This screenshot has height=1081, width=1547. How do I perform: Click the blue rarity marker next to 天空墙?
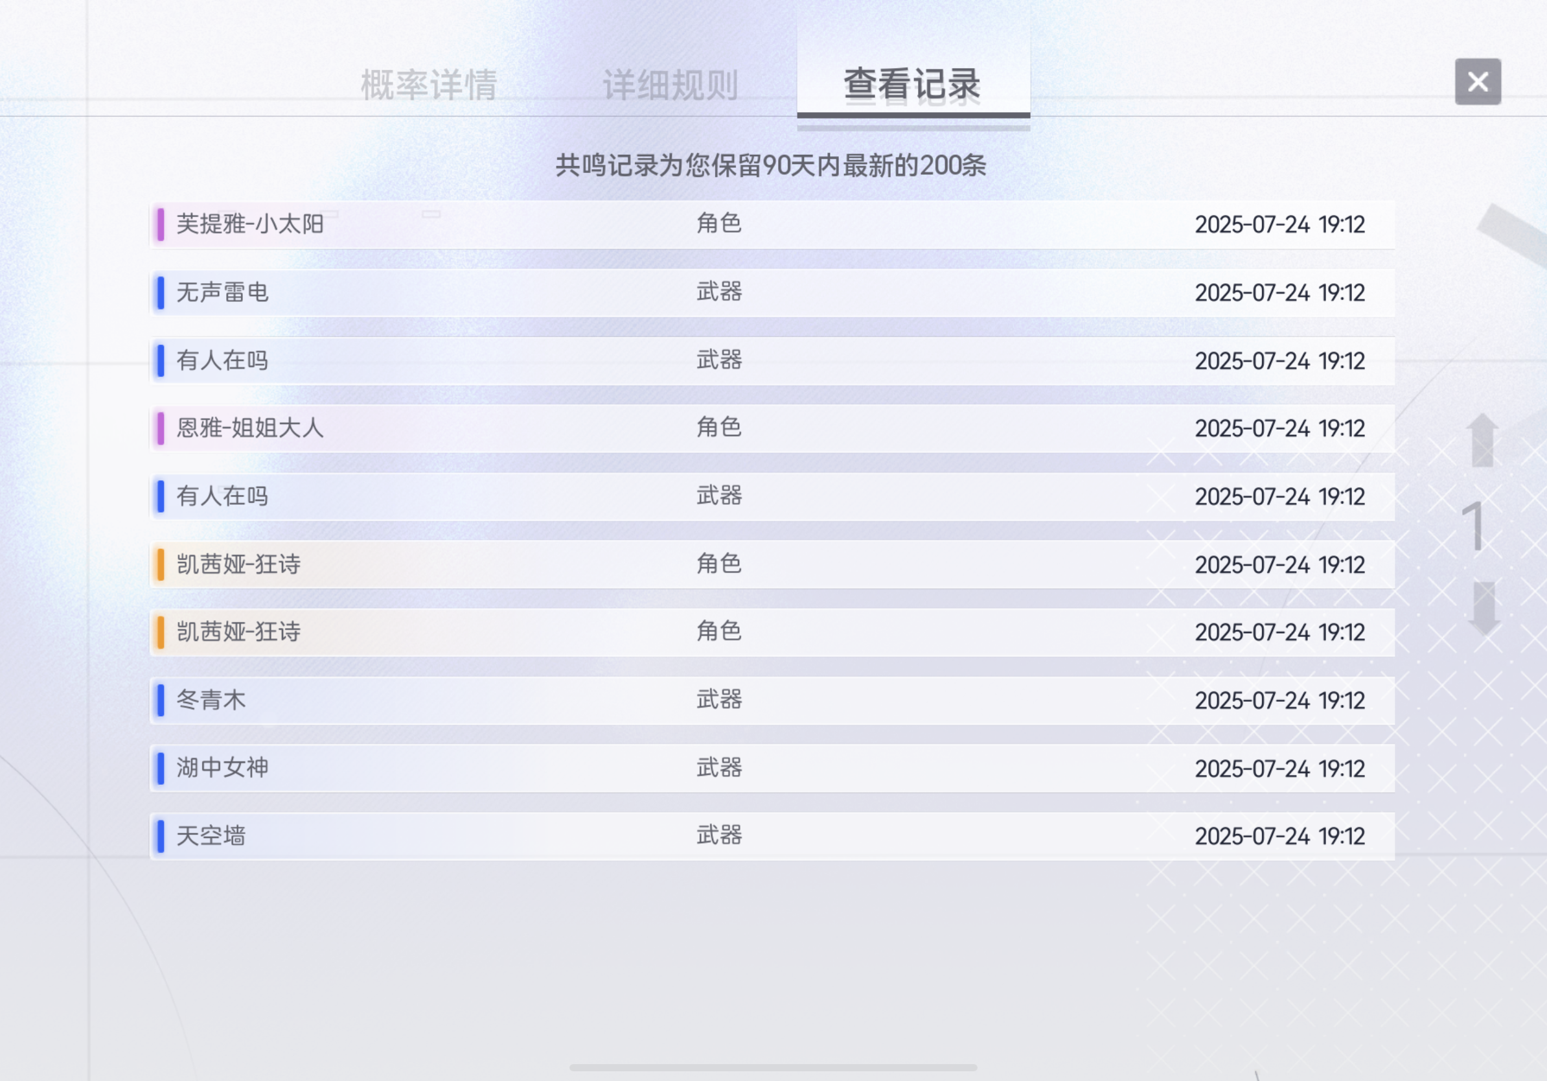click(x=161, y=837)
